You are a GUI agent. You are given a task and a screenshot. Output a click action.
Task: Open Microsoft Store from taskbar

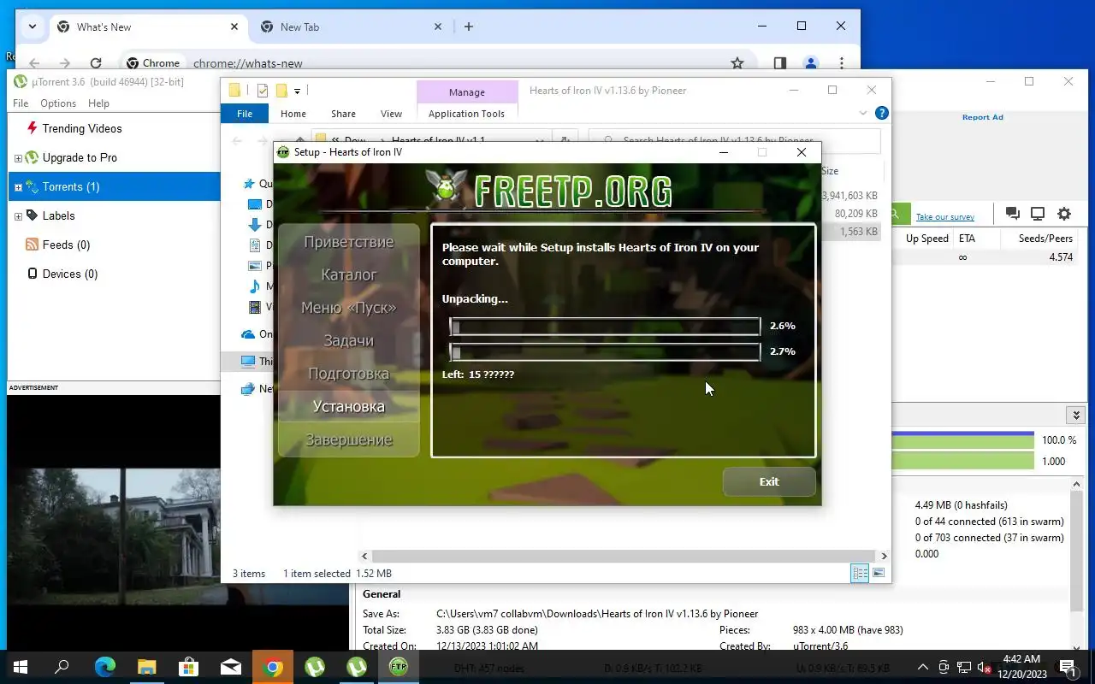click(189, 667)
